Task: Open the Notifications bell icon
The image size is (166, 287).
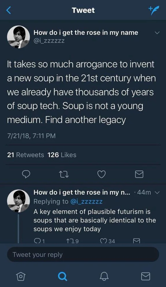Action: [x=104, y=276]
